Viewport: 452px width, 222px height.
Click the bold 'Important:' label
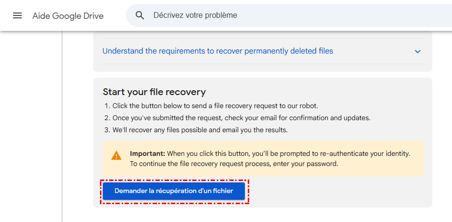pos(147,153)
